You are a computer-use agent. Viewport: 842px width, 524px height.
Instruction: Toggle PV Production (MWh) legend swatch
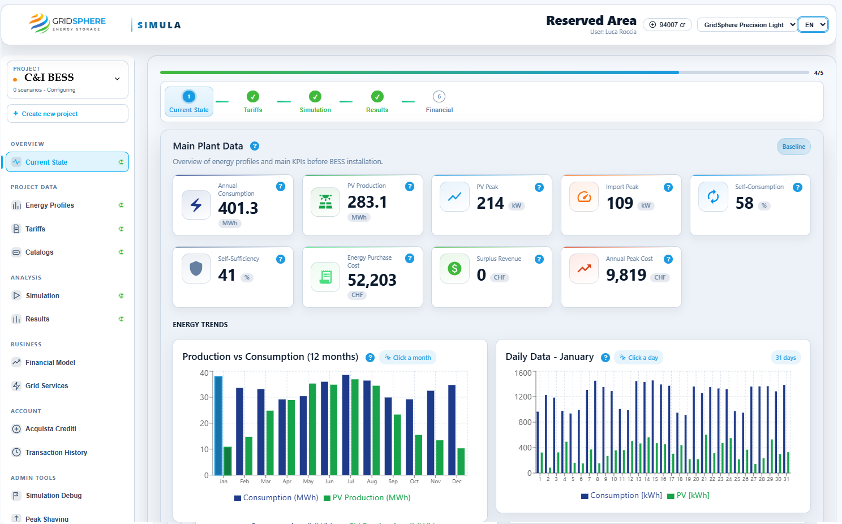(327, 498)
